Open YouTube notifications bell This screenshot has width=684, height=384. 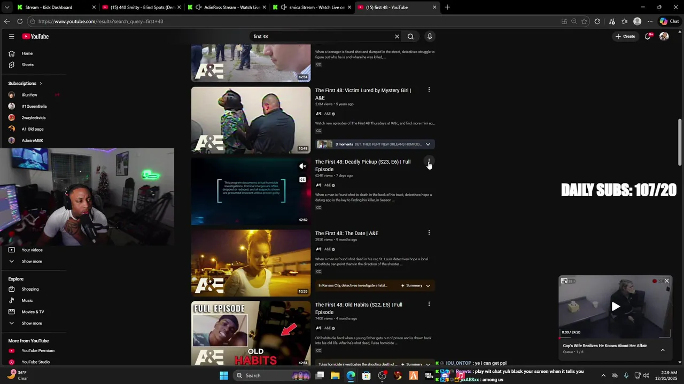pyautogui.click(x=648, y=36)
